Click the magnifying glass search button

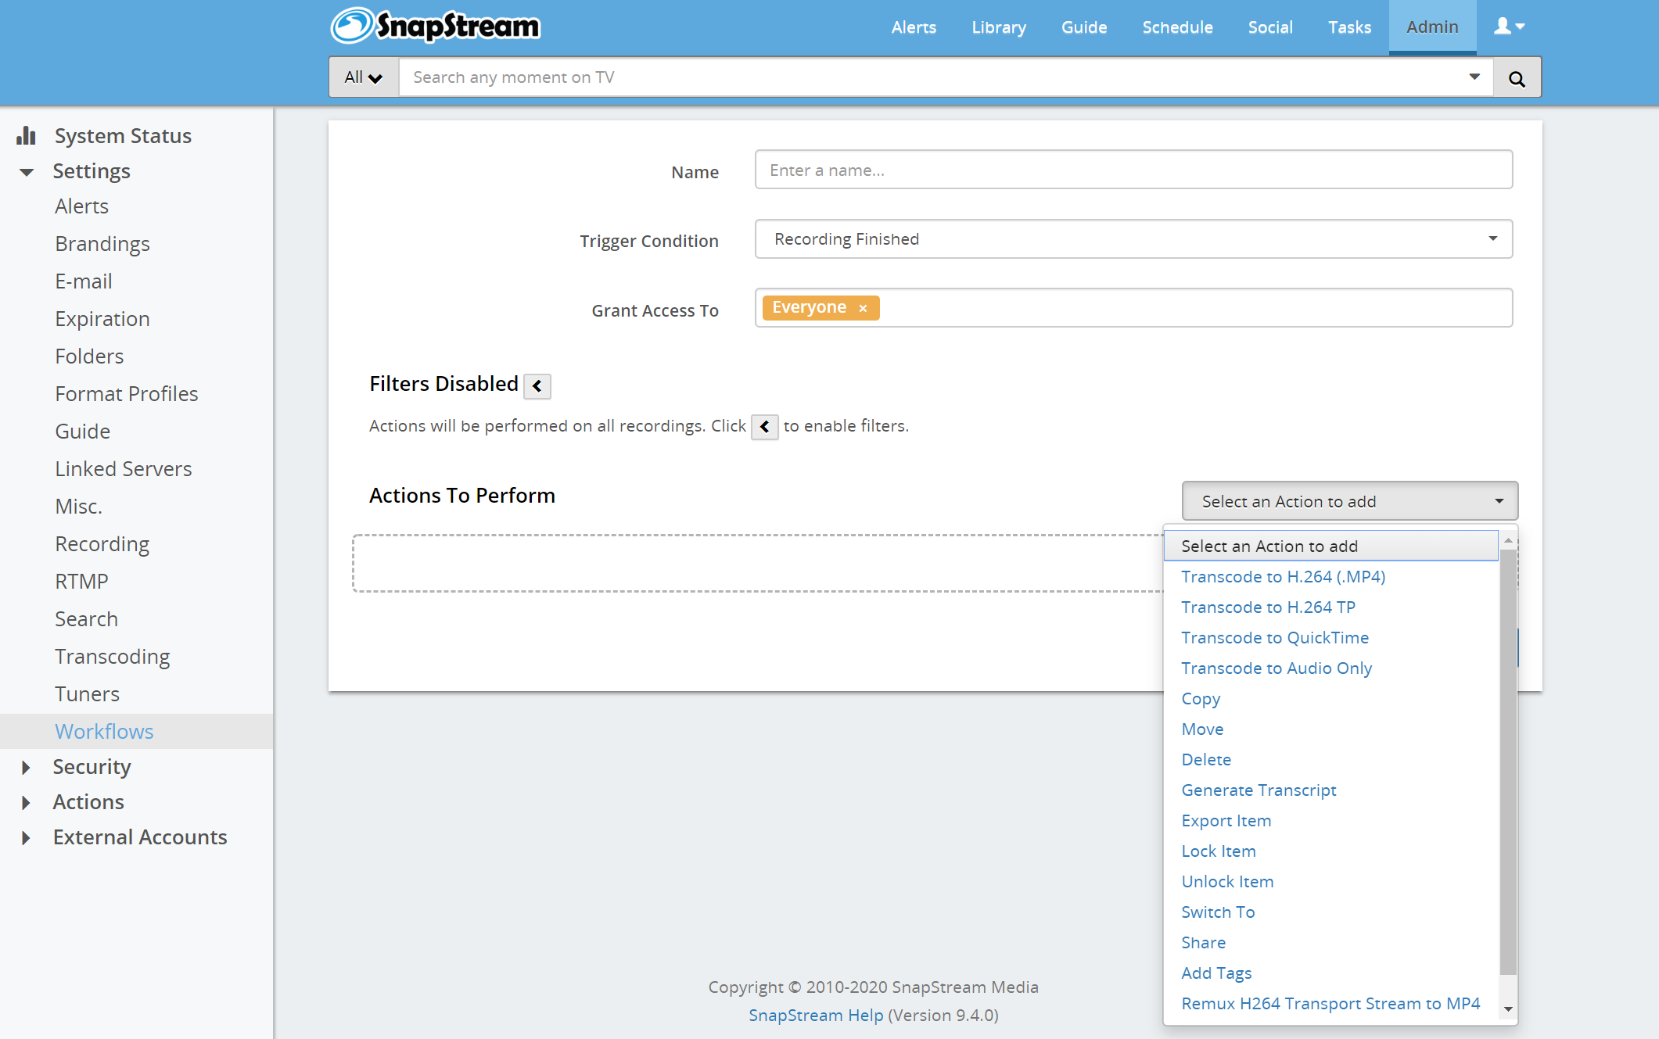1517,78
